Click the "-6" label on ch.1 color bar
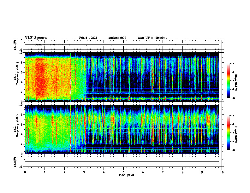Image resolution: width=250 pixels, height=193 pixels. click(x=233, y=64)
